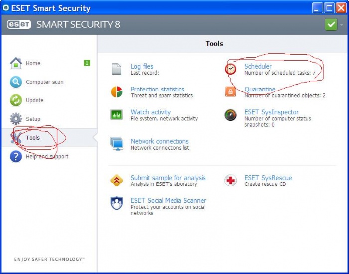Viewport: 349px width, 274px height.
Task: Click the Scheduler clock icon
Action: tap(230, 69)
